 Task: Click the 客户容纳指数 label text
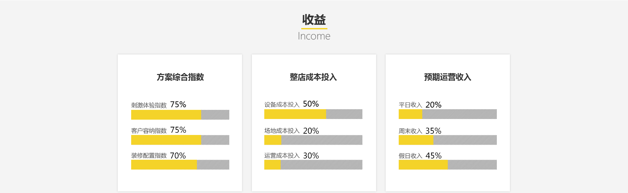tap(149, 130)
